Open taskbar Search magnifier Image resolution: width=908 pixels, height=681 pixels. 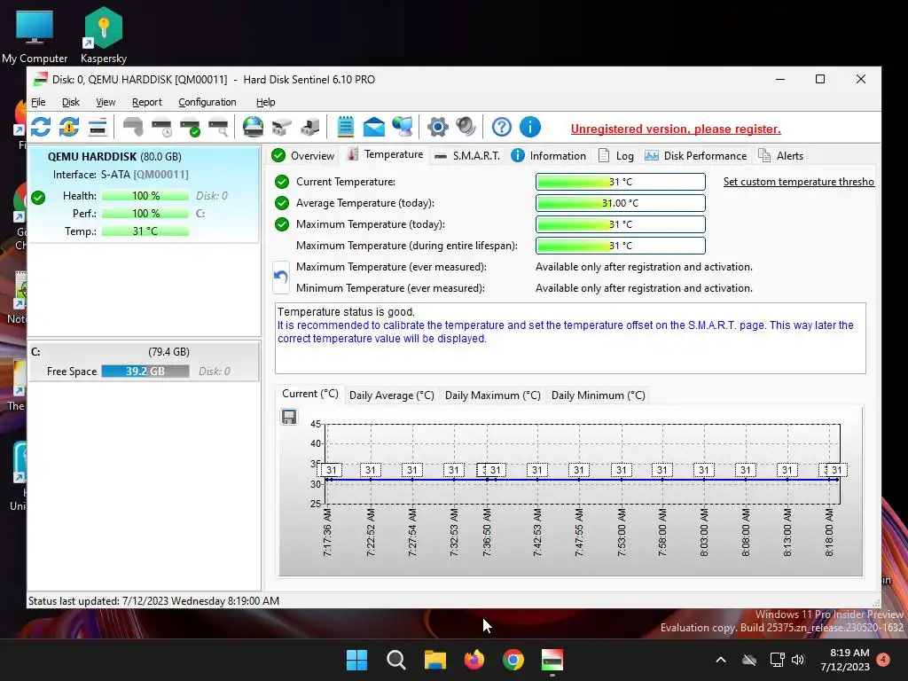[x=396, y=660]
